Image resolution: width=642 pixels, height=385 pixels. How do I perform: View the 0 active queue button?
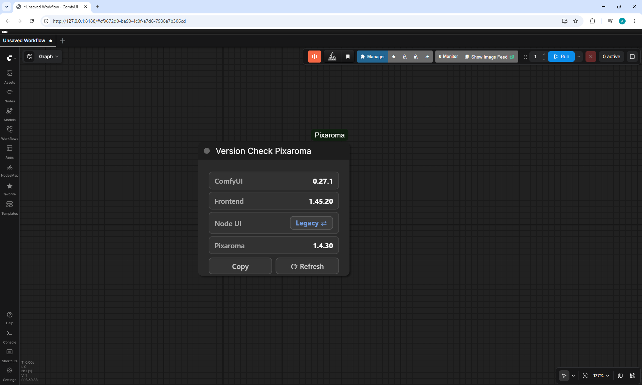pos(612,57)
